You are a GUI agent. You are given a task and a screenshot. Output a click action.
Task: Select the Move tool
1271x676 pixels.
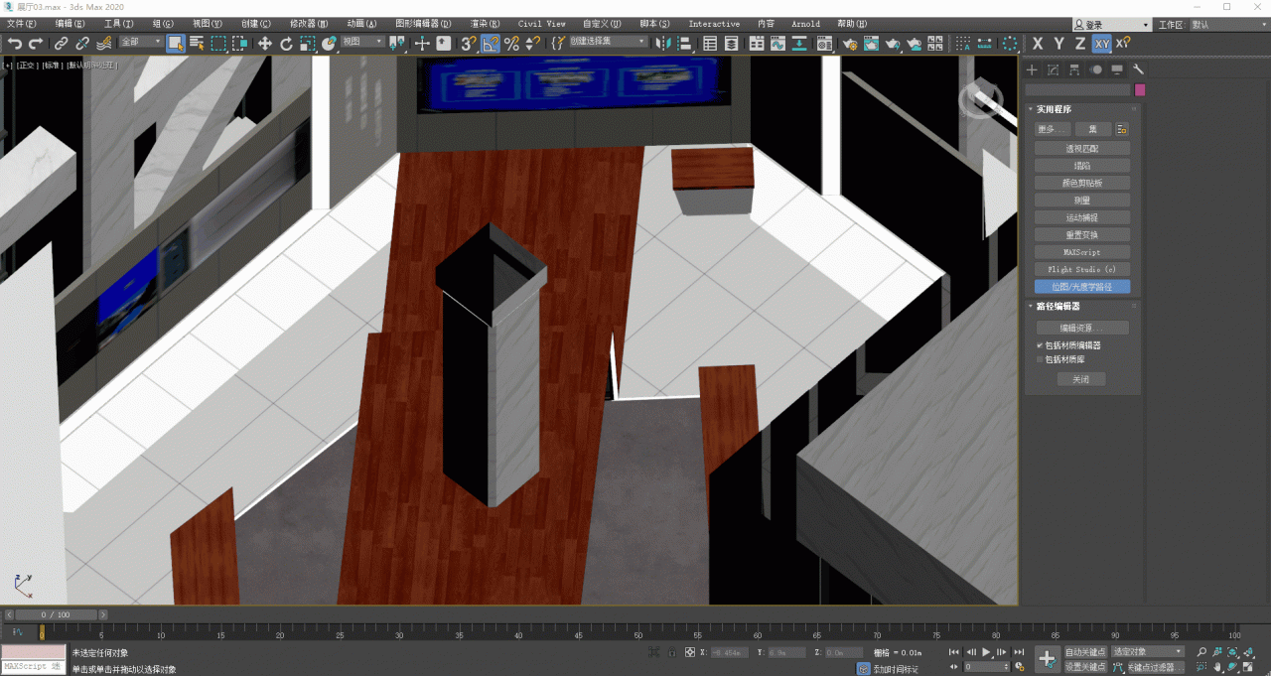pos(265,43)
